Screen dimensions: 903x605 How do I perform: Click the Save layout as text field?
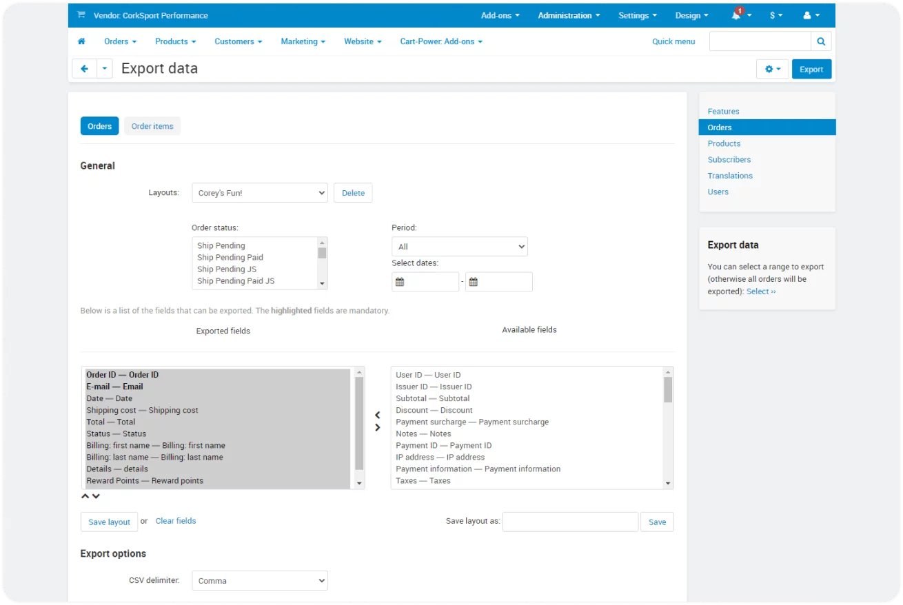570,522
